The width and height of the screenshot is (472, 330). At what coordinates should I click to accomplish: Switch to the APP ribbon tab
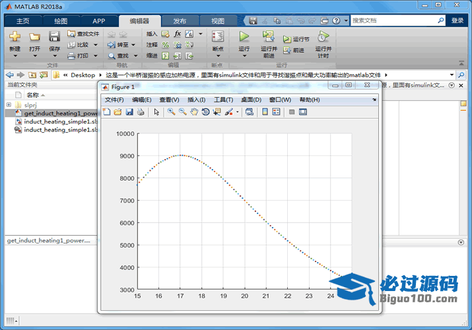[99, 20]
